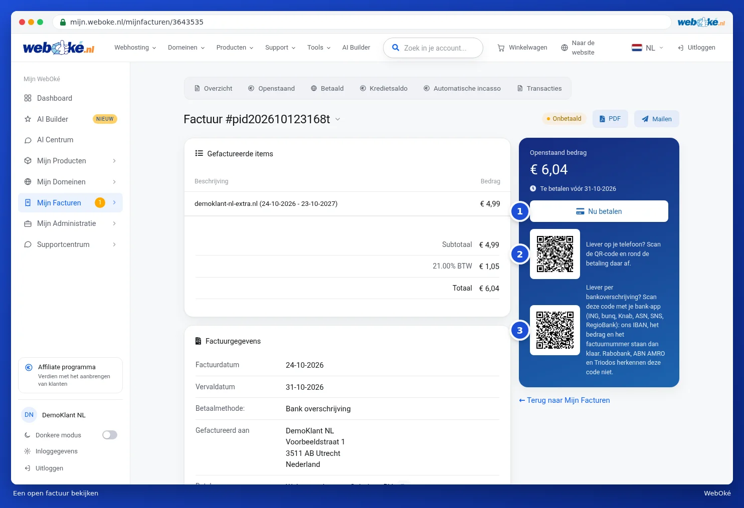Image resolution: width=744 pixels, height=508 pixels.
Task: Click the Mailen button
Action: point(657,119)
